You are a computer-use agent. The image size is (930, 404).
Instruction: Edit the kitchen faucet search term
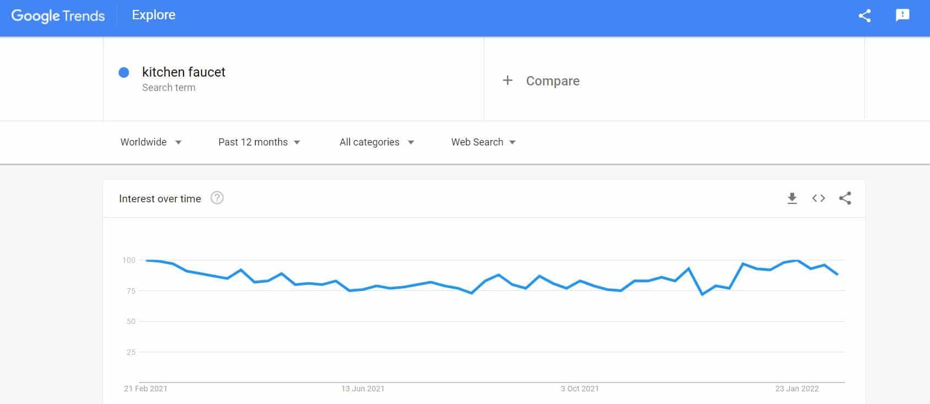tap(183, 72)
